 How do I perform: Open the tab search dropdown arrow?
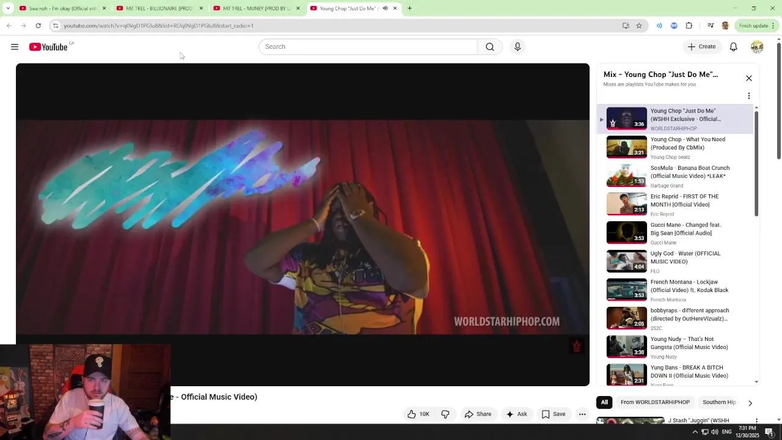[x=8, y=9]
